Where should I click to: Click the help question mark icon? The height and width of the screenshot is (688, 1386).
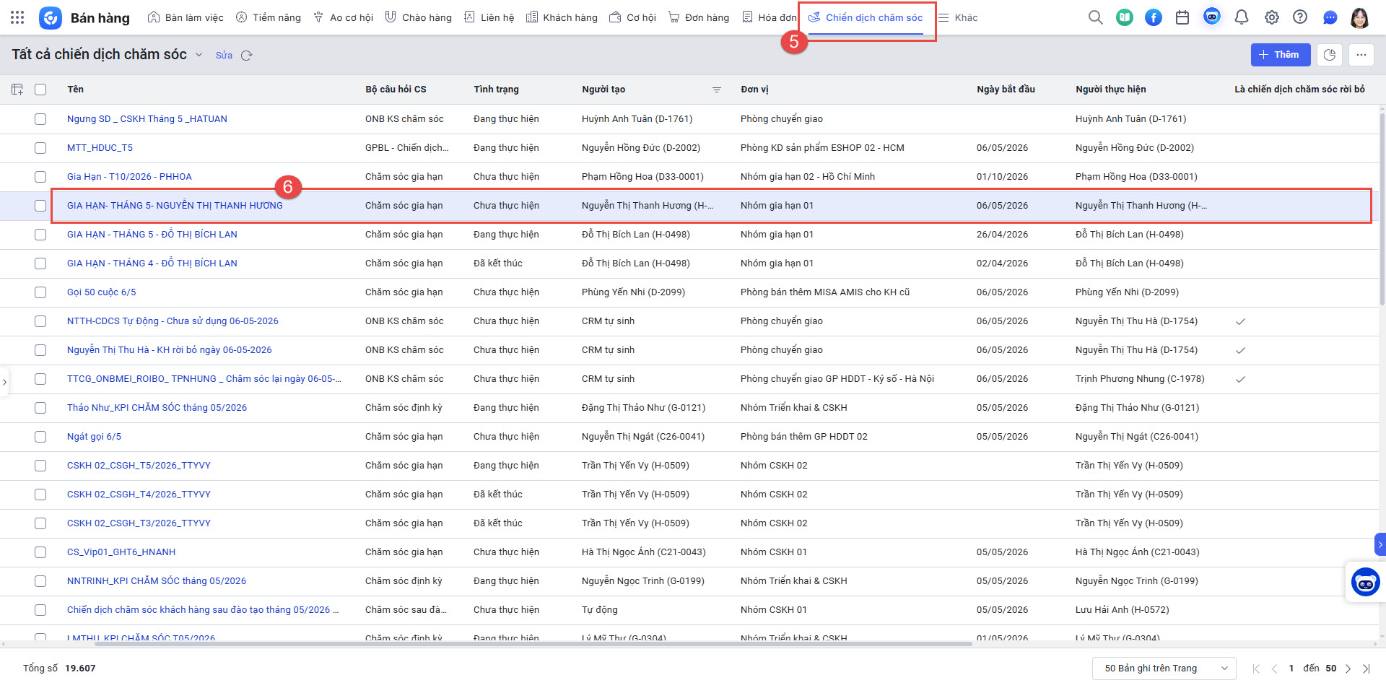pos(1300,17)
